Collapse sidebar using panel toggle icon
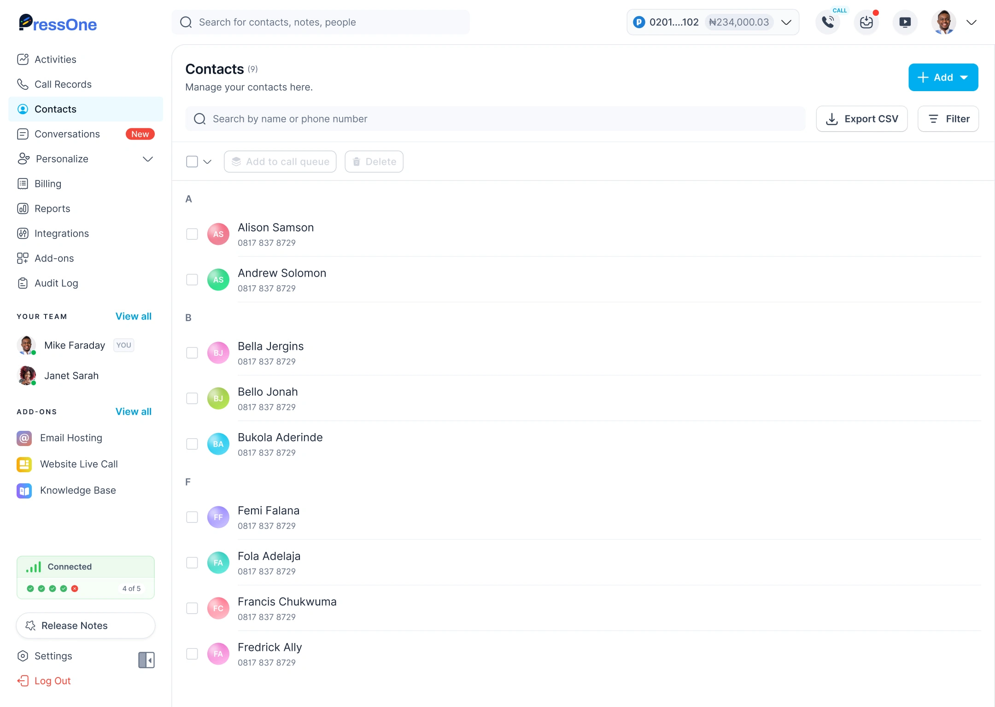The height and width of the screenshot is (707, 995). point(146,660)
